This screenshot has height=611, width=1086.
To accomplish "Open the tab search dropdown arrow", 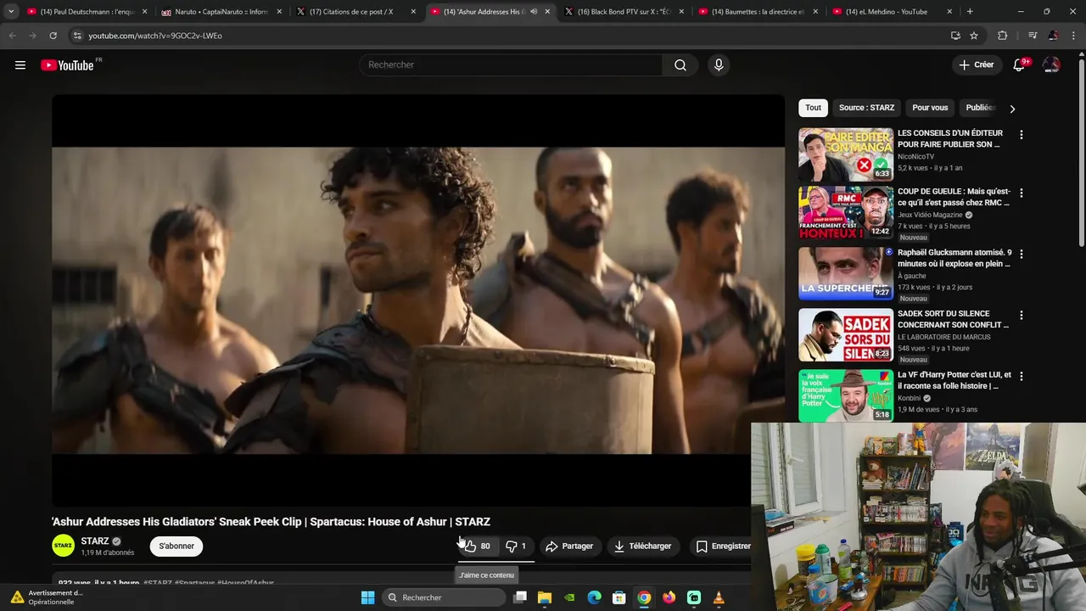I will [11, 12].
